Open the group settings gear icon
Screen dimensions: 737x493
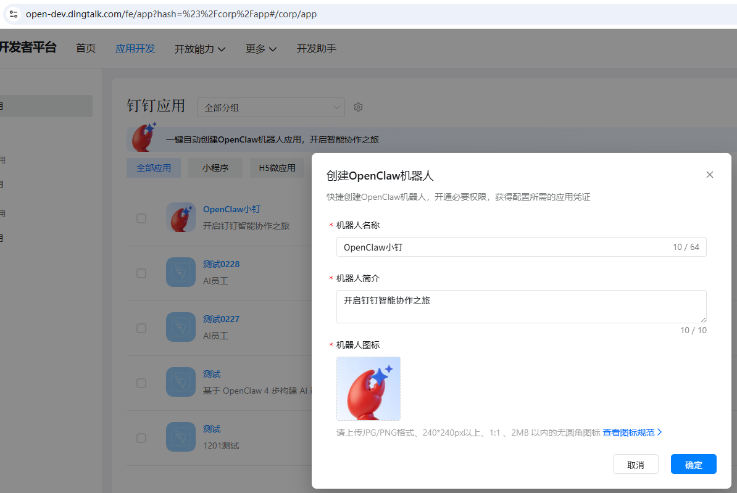click(358, 107)
